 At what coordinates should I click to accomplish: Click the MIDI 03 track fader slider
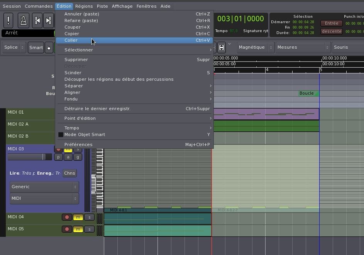29,157
